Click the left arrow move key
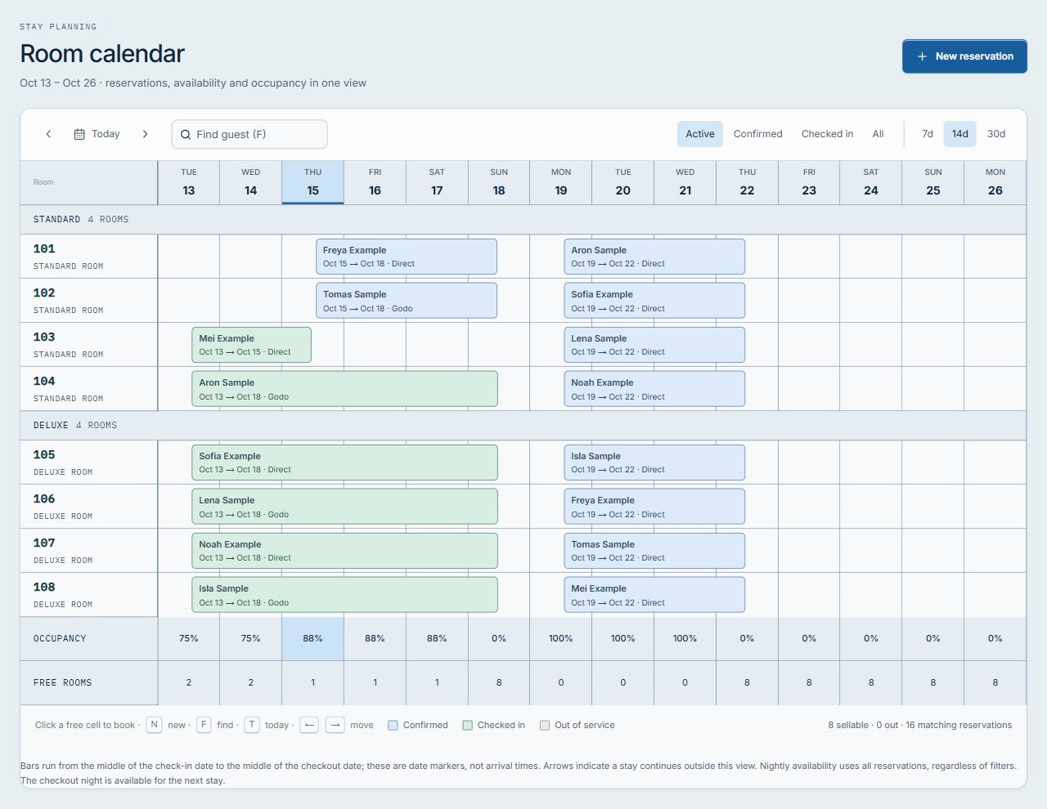The width and height of the screenshot is (1047, 809). 309,725
